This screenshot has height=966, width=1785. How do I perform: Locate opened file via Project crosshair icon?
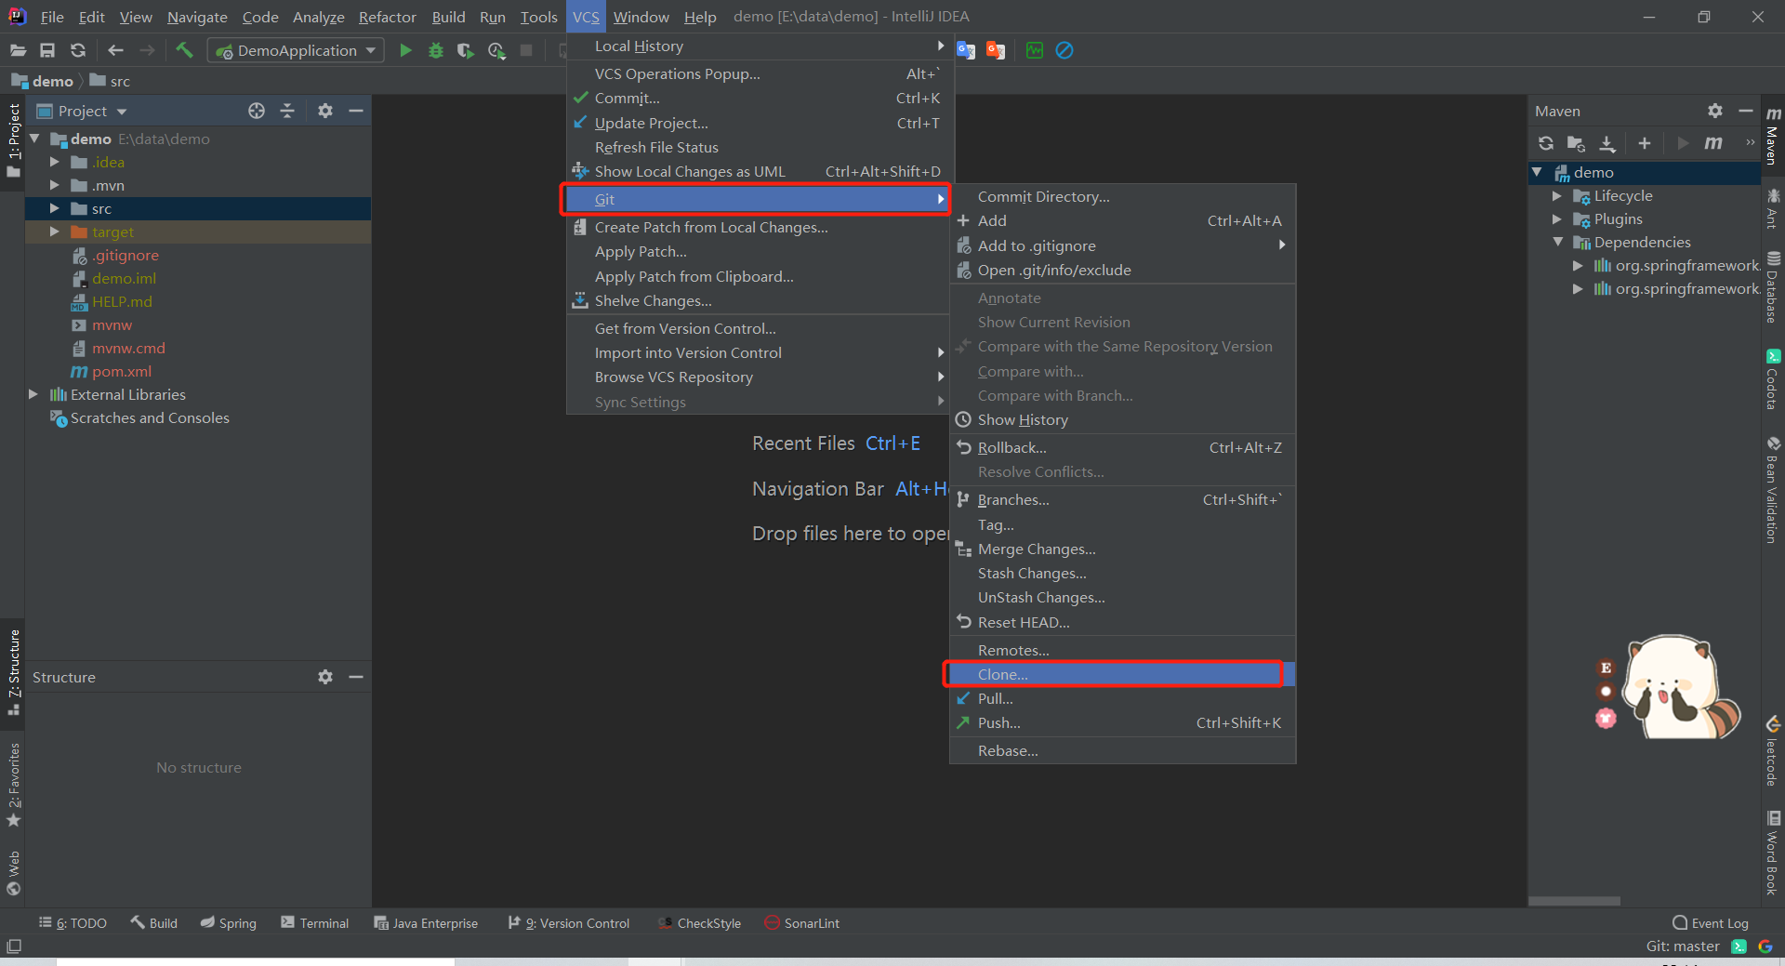(257, 111)
